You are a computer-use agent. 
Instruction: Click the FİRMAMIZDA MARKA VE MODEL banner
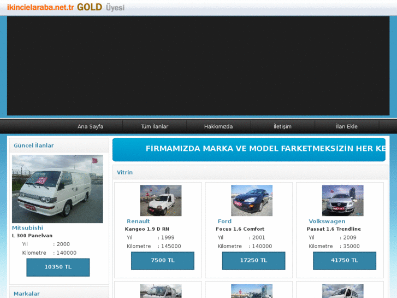249,150
